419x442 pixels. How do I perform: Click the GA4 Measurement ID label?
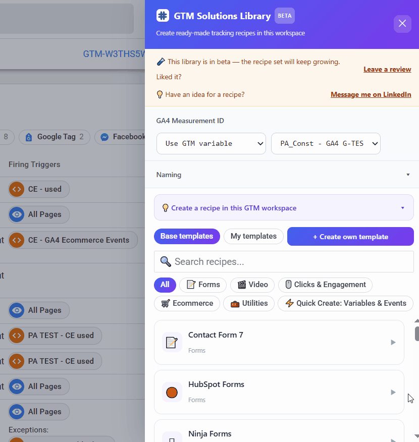190,121
